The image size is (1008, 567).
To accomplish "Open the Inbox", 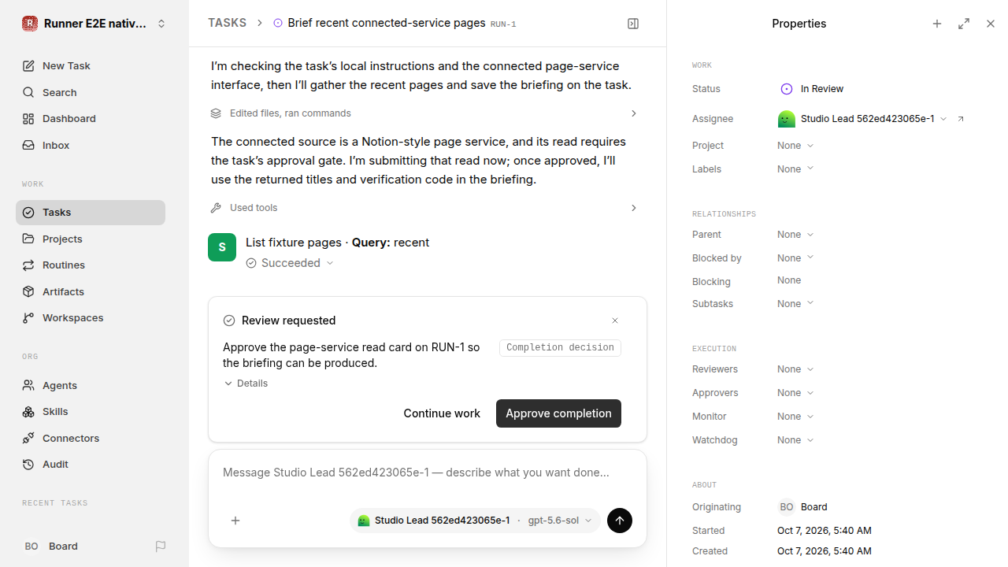I will pos(91,145).
